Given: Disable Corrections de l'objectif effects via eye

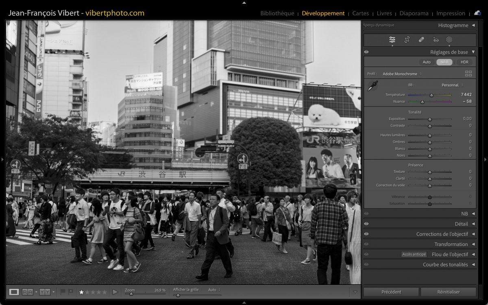Looking at the screenshot, I should [366, 234].
